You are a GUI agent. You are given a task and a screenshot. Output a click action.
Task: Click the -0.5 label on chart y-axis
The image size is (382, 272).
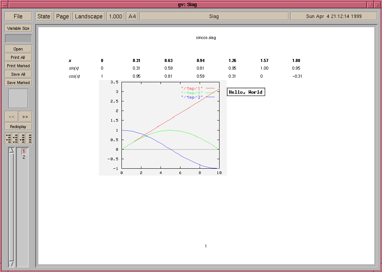pos(113,159)
